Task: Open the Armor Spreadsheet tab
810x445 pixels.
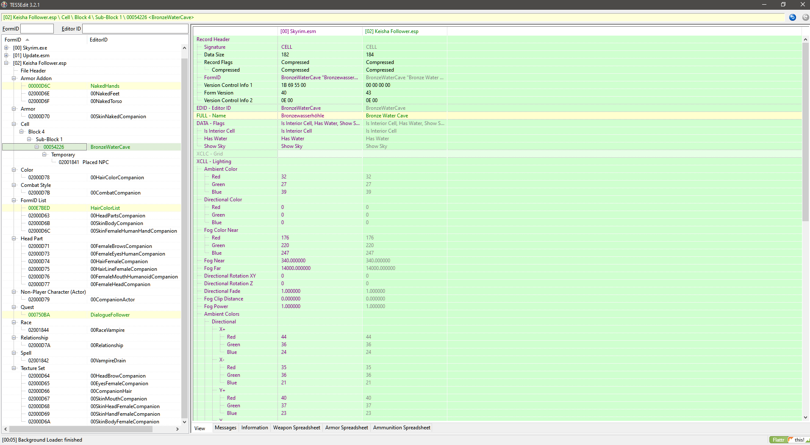Action: click(x=347, y=428)
